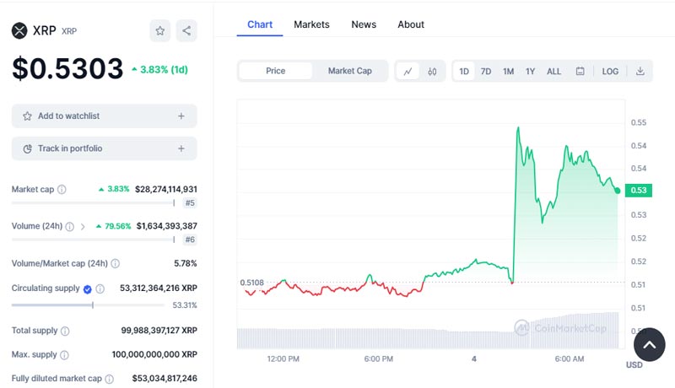The image size is (675, 388).
Task: Click the verified checkmark beside Circulating supply
Action: [88, 289]
